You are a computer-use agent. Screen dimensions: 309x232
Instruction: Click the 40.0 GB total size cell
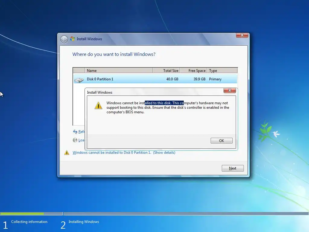(172, 79)
